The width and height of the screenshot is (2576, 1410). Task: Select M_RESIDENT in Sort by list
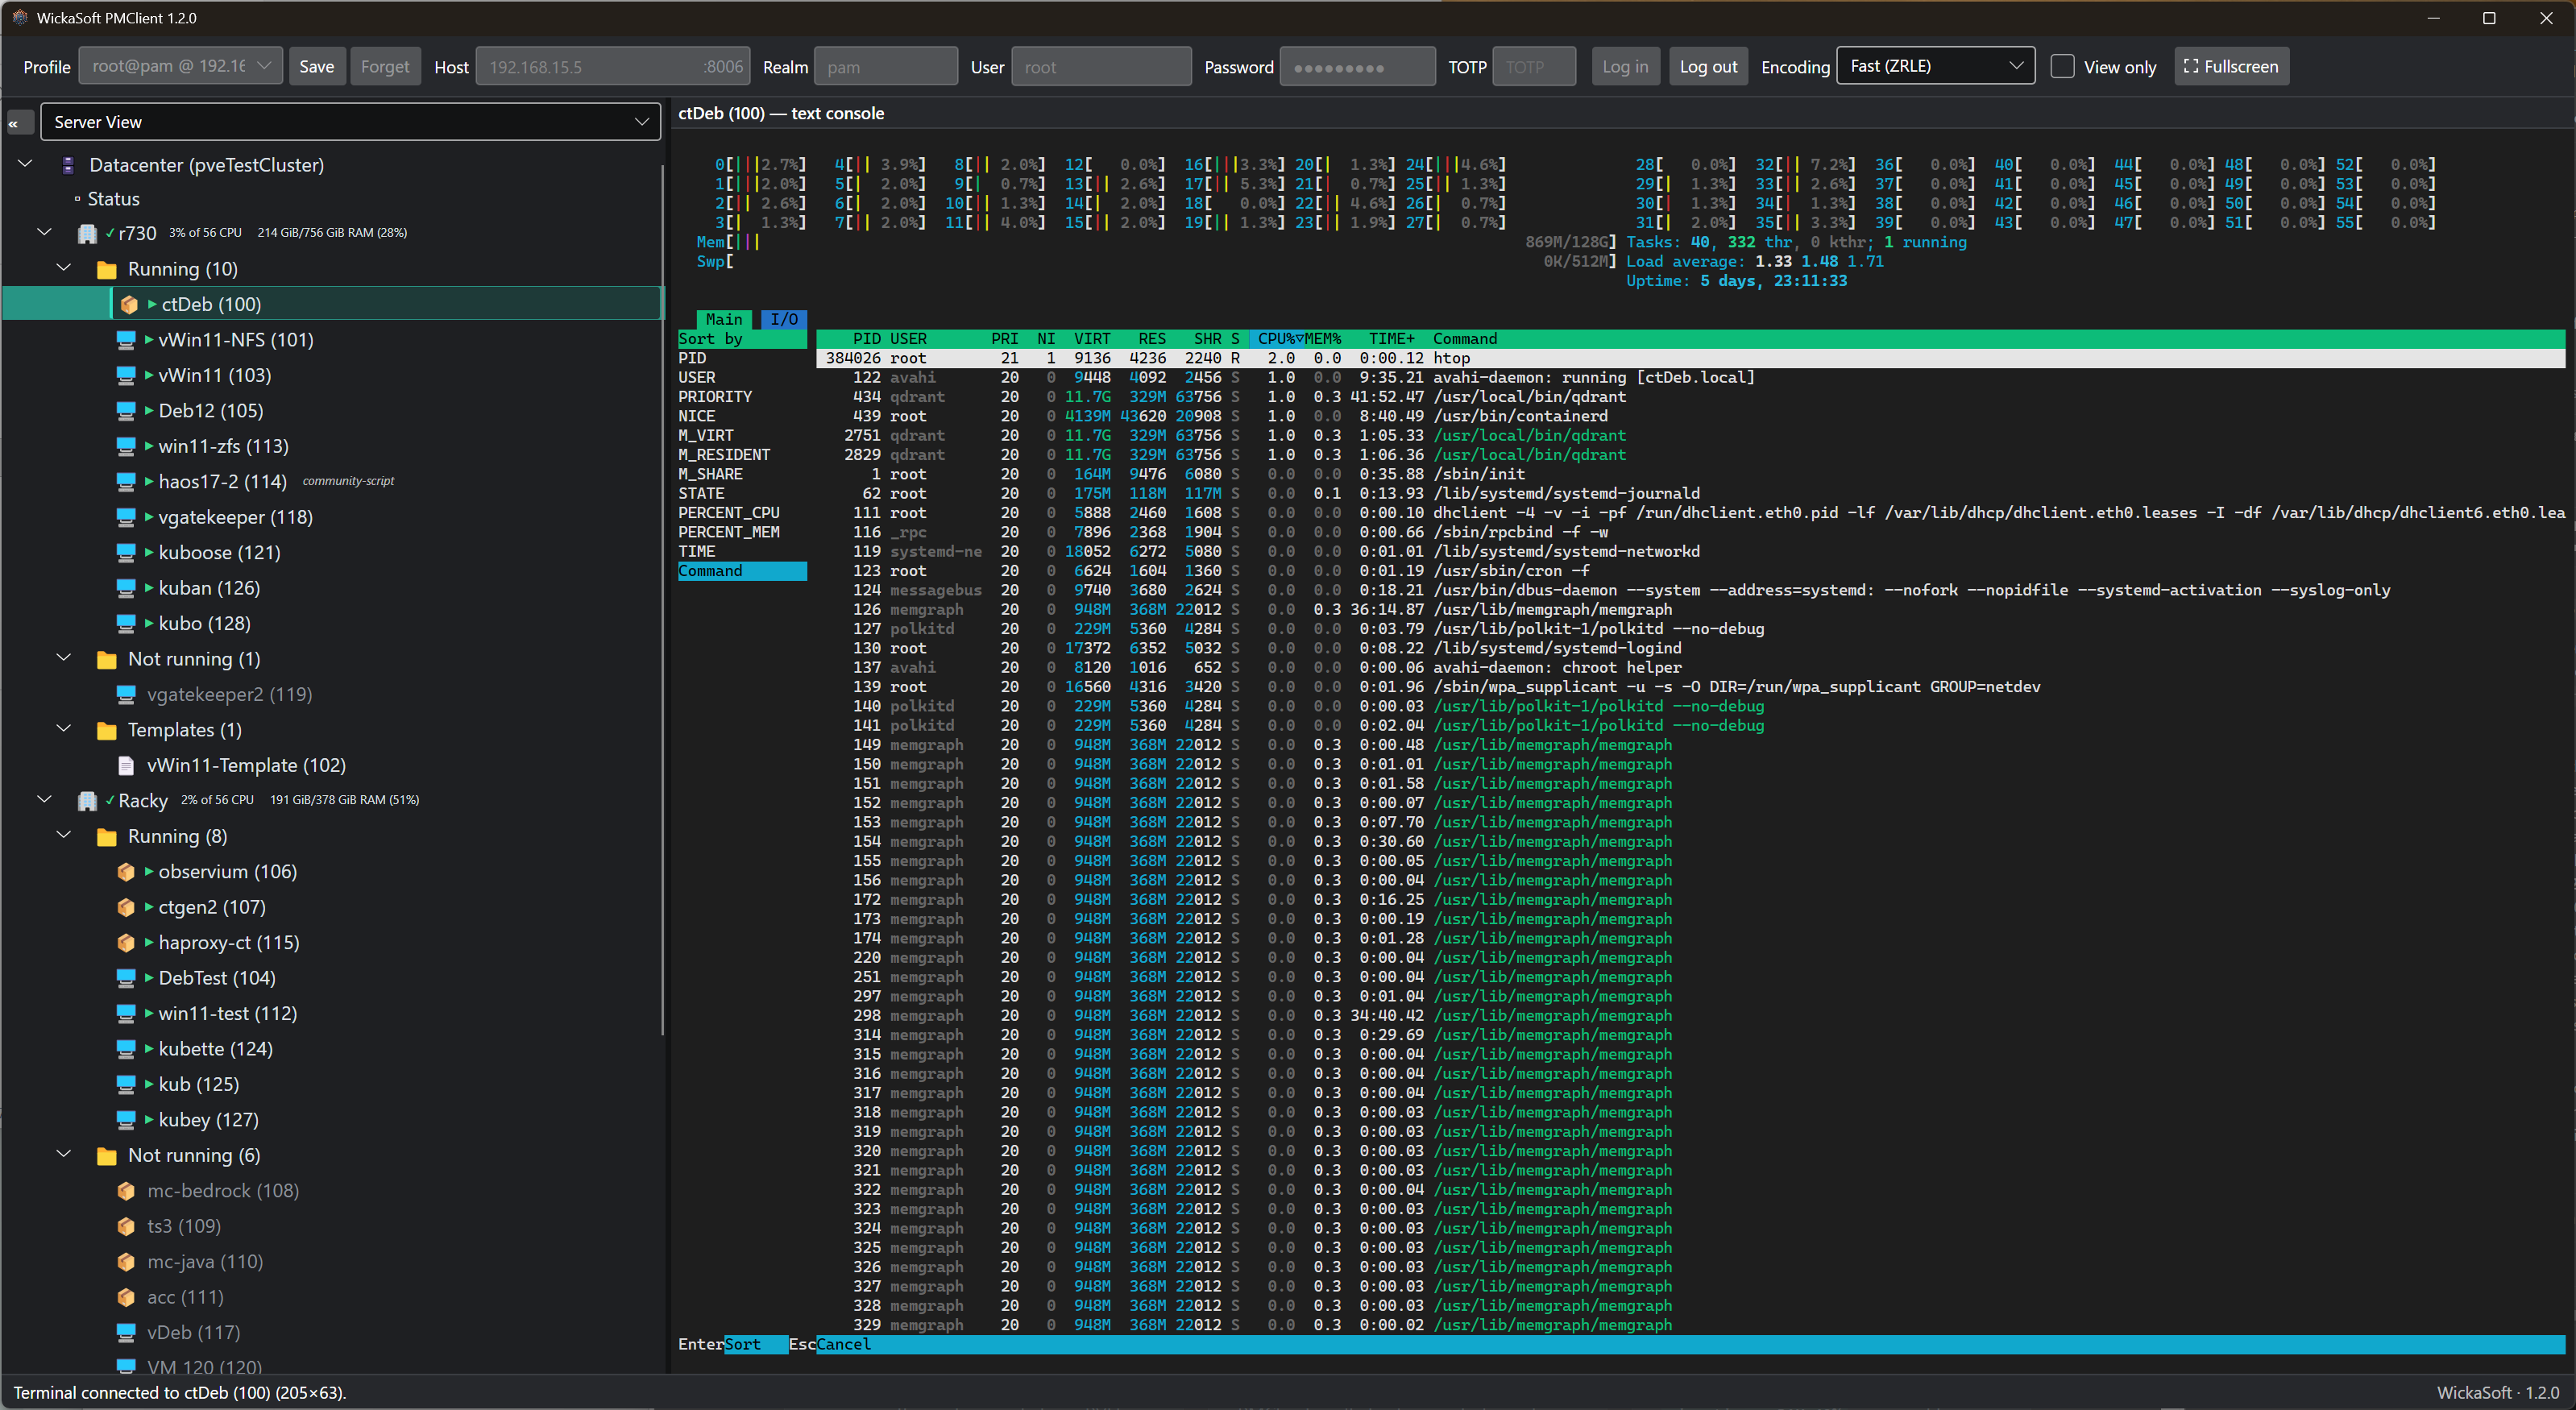[x=724, y=455]
